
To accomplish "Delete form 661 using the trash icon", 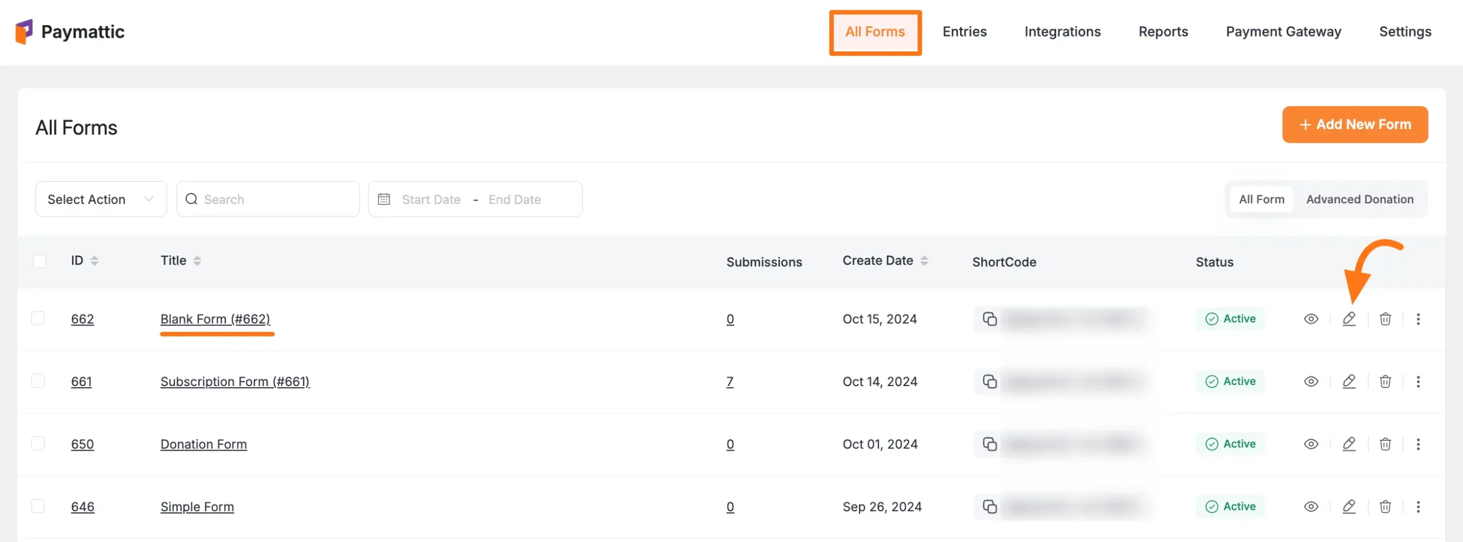I will click(1385, 382).
